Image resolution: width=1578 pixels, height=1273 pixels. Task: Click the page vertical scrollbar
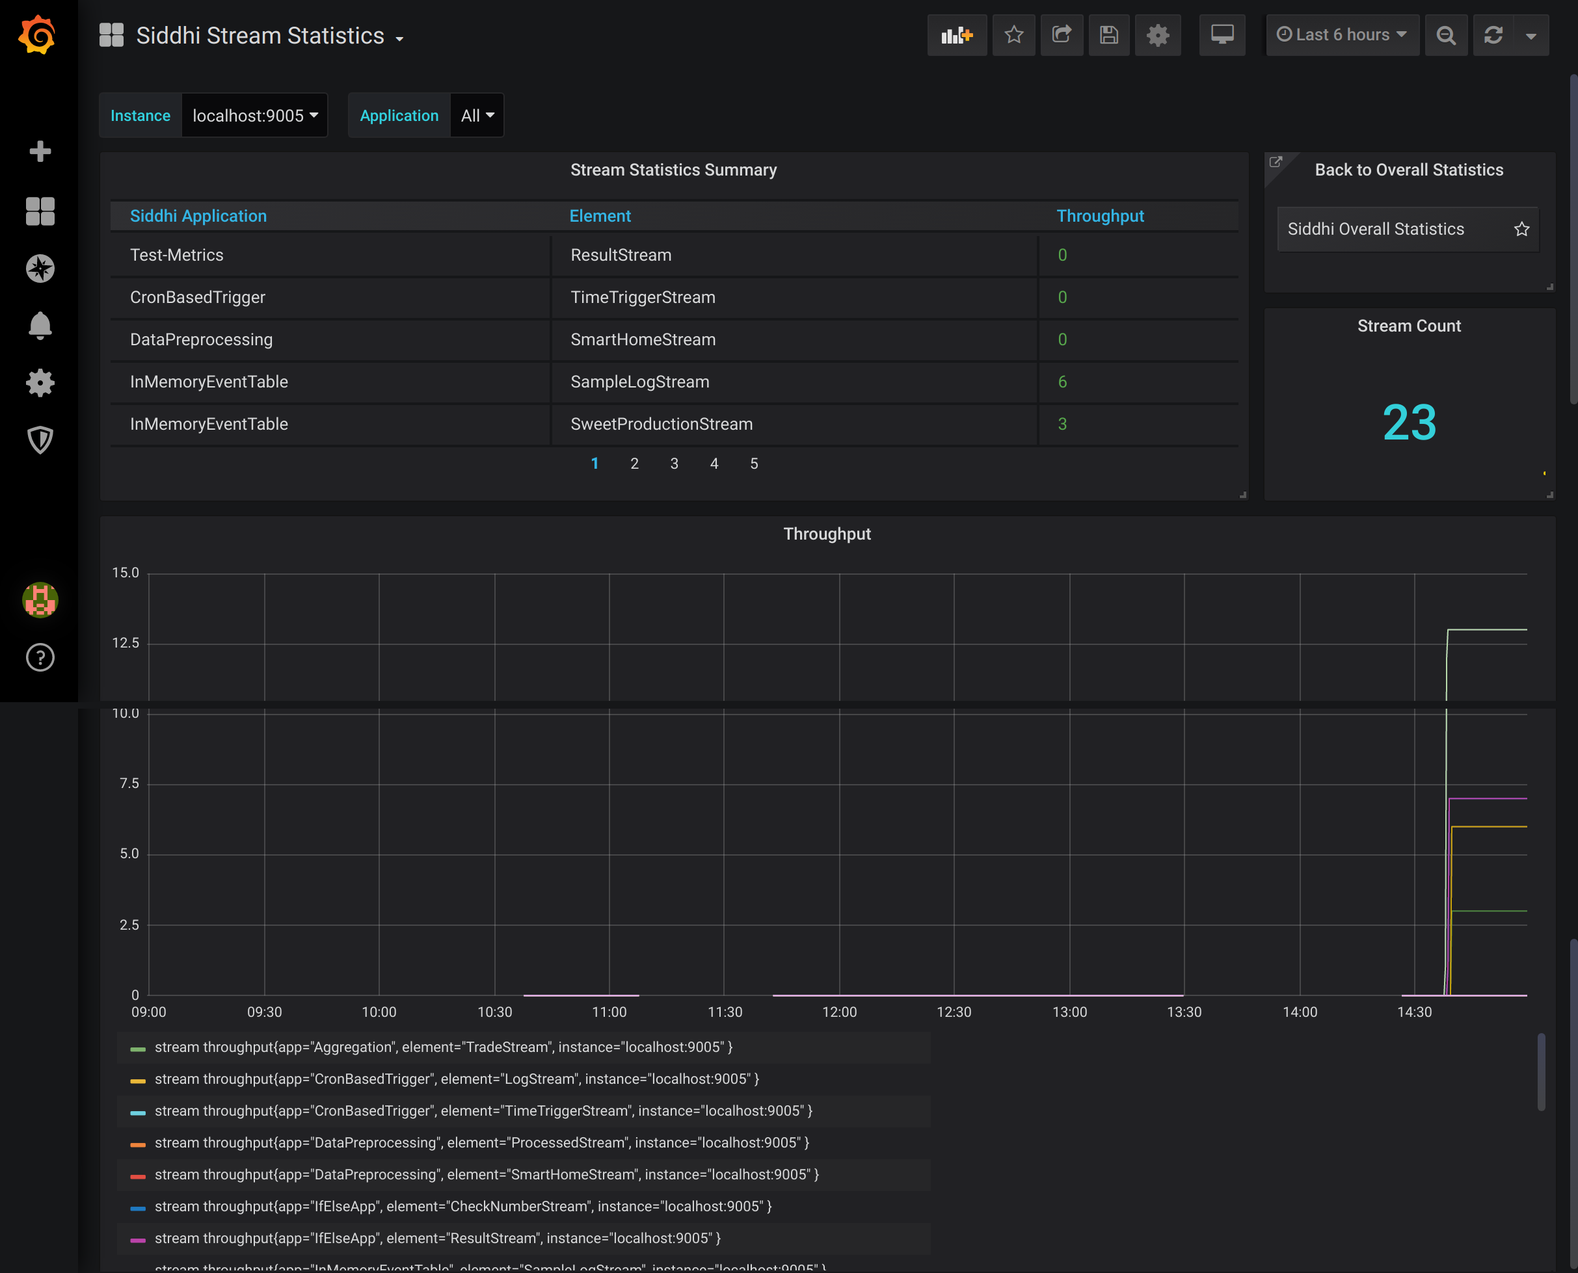1573,239
